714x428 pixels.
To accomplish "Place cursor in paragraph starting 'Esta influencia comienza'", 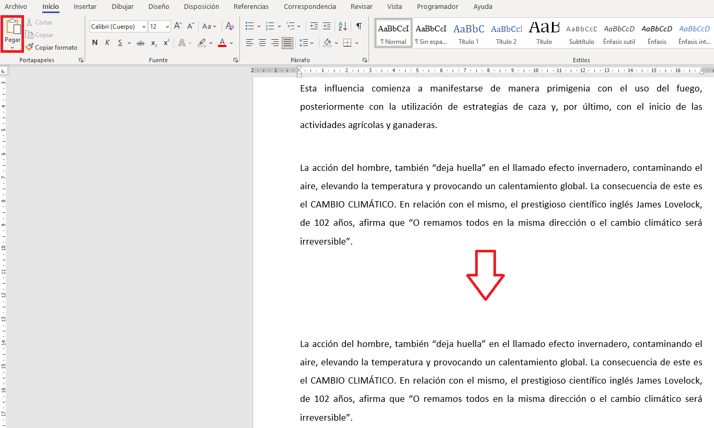I will pos(501,107).
